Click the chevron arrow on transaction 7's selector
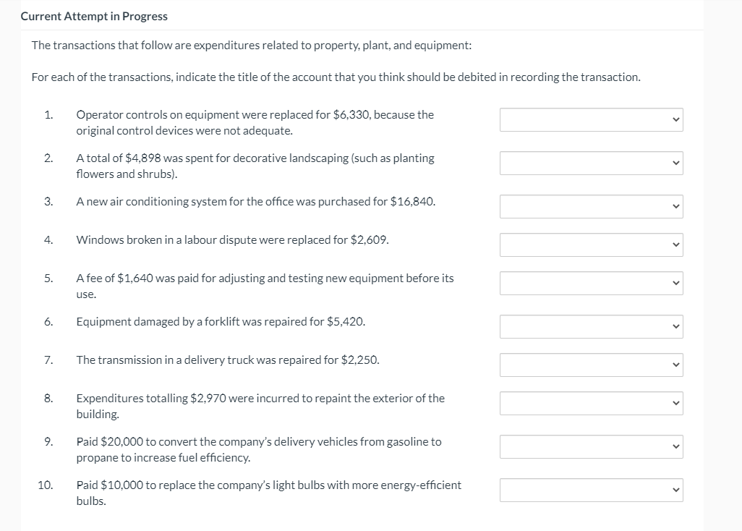This screenshot has width=742, height=531. tap(674, 365)
